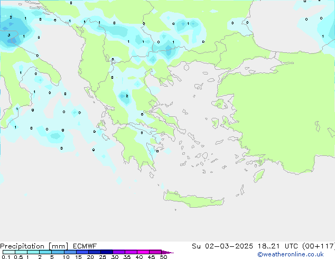Click the 0.5–1 mm legend swatch
This screenshot has height=259, width=335.
pyautogui.click(x=21, y=252)
